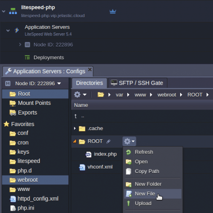Open the arrow between var and www
This screenshot has width=213, height=213.
tap(128, 95)
